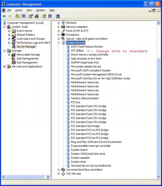Select Programmable interrupt controller
This screenshot has width=162, height=186.
(x=91, y=146)
